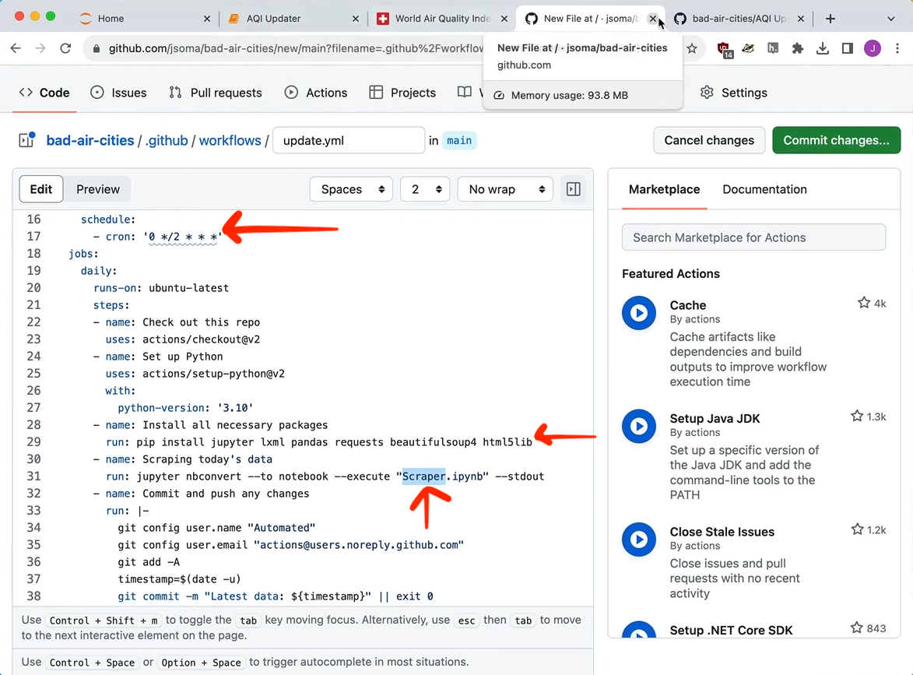Open the Close Stale Issues play icon
The width and height of the screenshot is (913, 675).
pyautogui.click(x=639, y=540)
